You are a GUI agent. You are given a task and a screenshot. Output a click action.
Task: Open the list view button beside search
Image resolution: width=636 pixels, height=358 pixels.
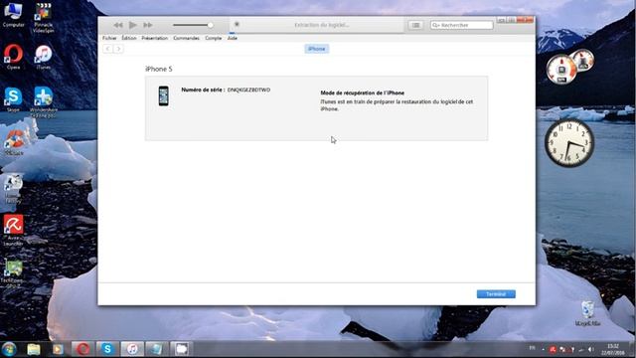[415, 25]
